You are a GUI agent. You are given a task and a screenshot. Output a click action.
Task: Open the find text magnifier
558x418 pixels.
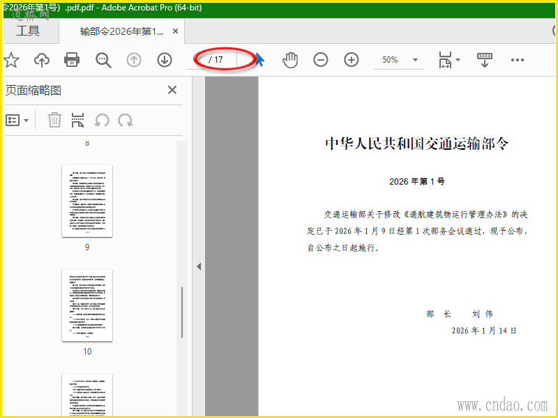point(103,60)
